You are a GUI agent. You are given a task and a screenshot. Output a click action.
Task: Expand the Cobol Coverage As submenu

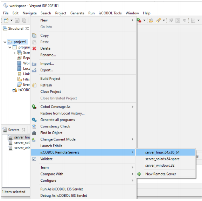pos(83,107)
